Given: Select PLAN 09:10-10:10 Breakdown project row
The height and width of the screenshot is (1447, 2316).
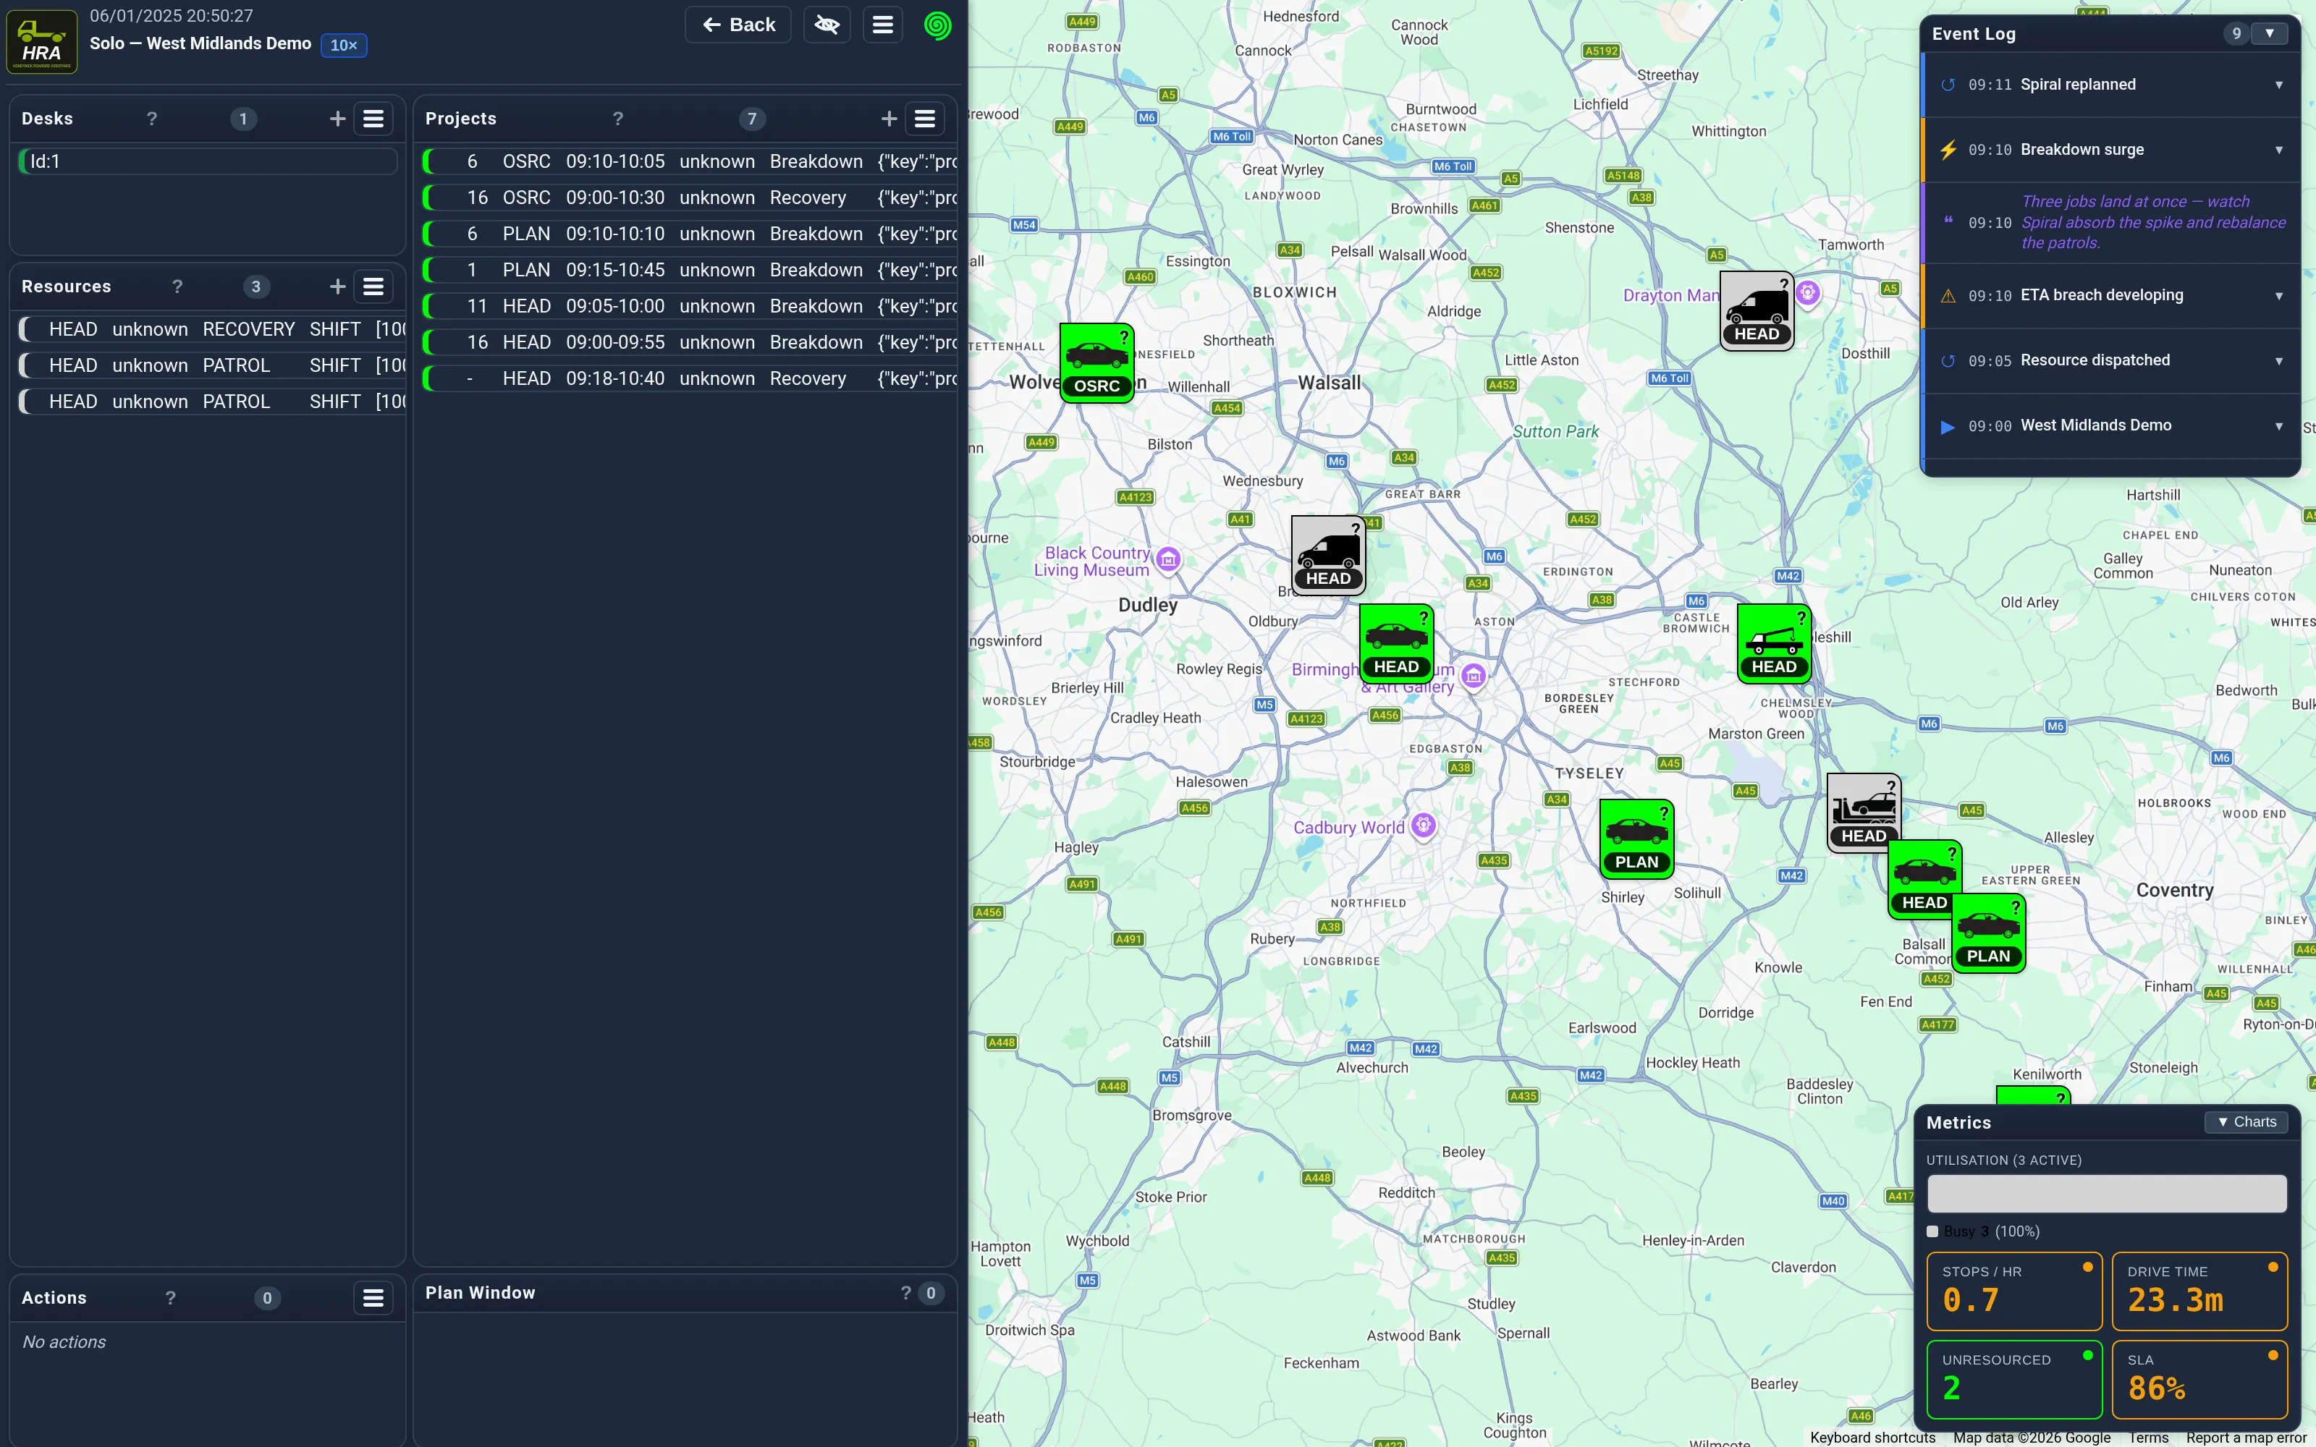Looking at the screenshot, I should click(689, 234).
